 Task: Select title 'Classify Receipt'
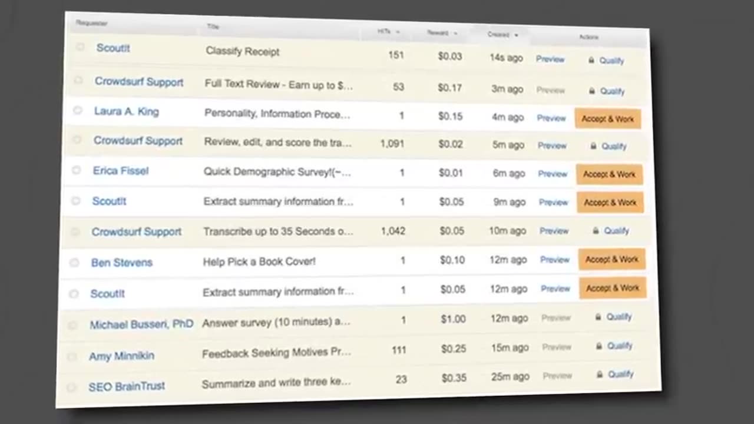coord(243,51)
